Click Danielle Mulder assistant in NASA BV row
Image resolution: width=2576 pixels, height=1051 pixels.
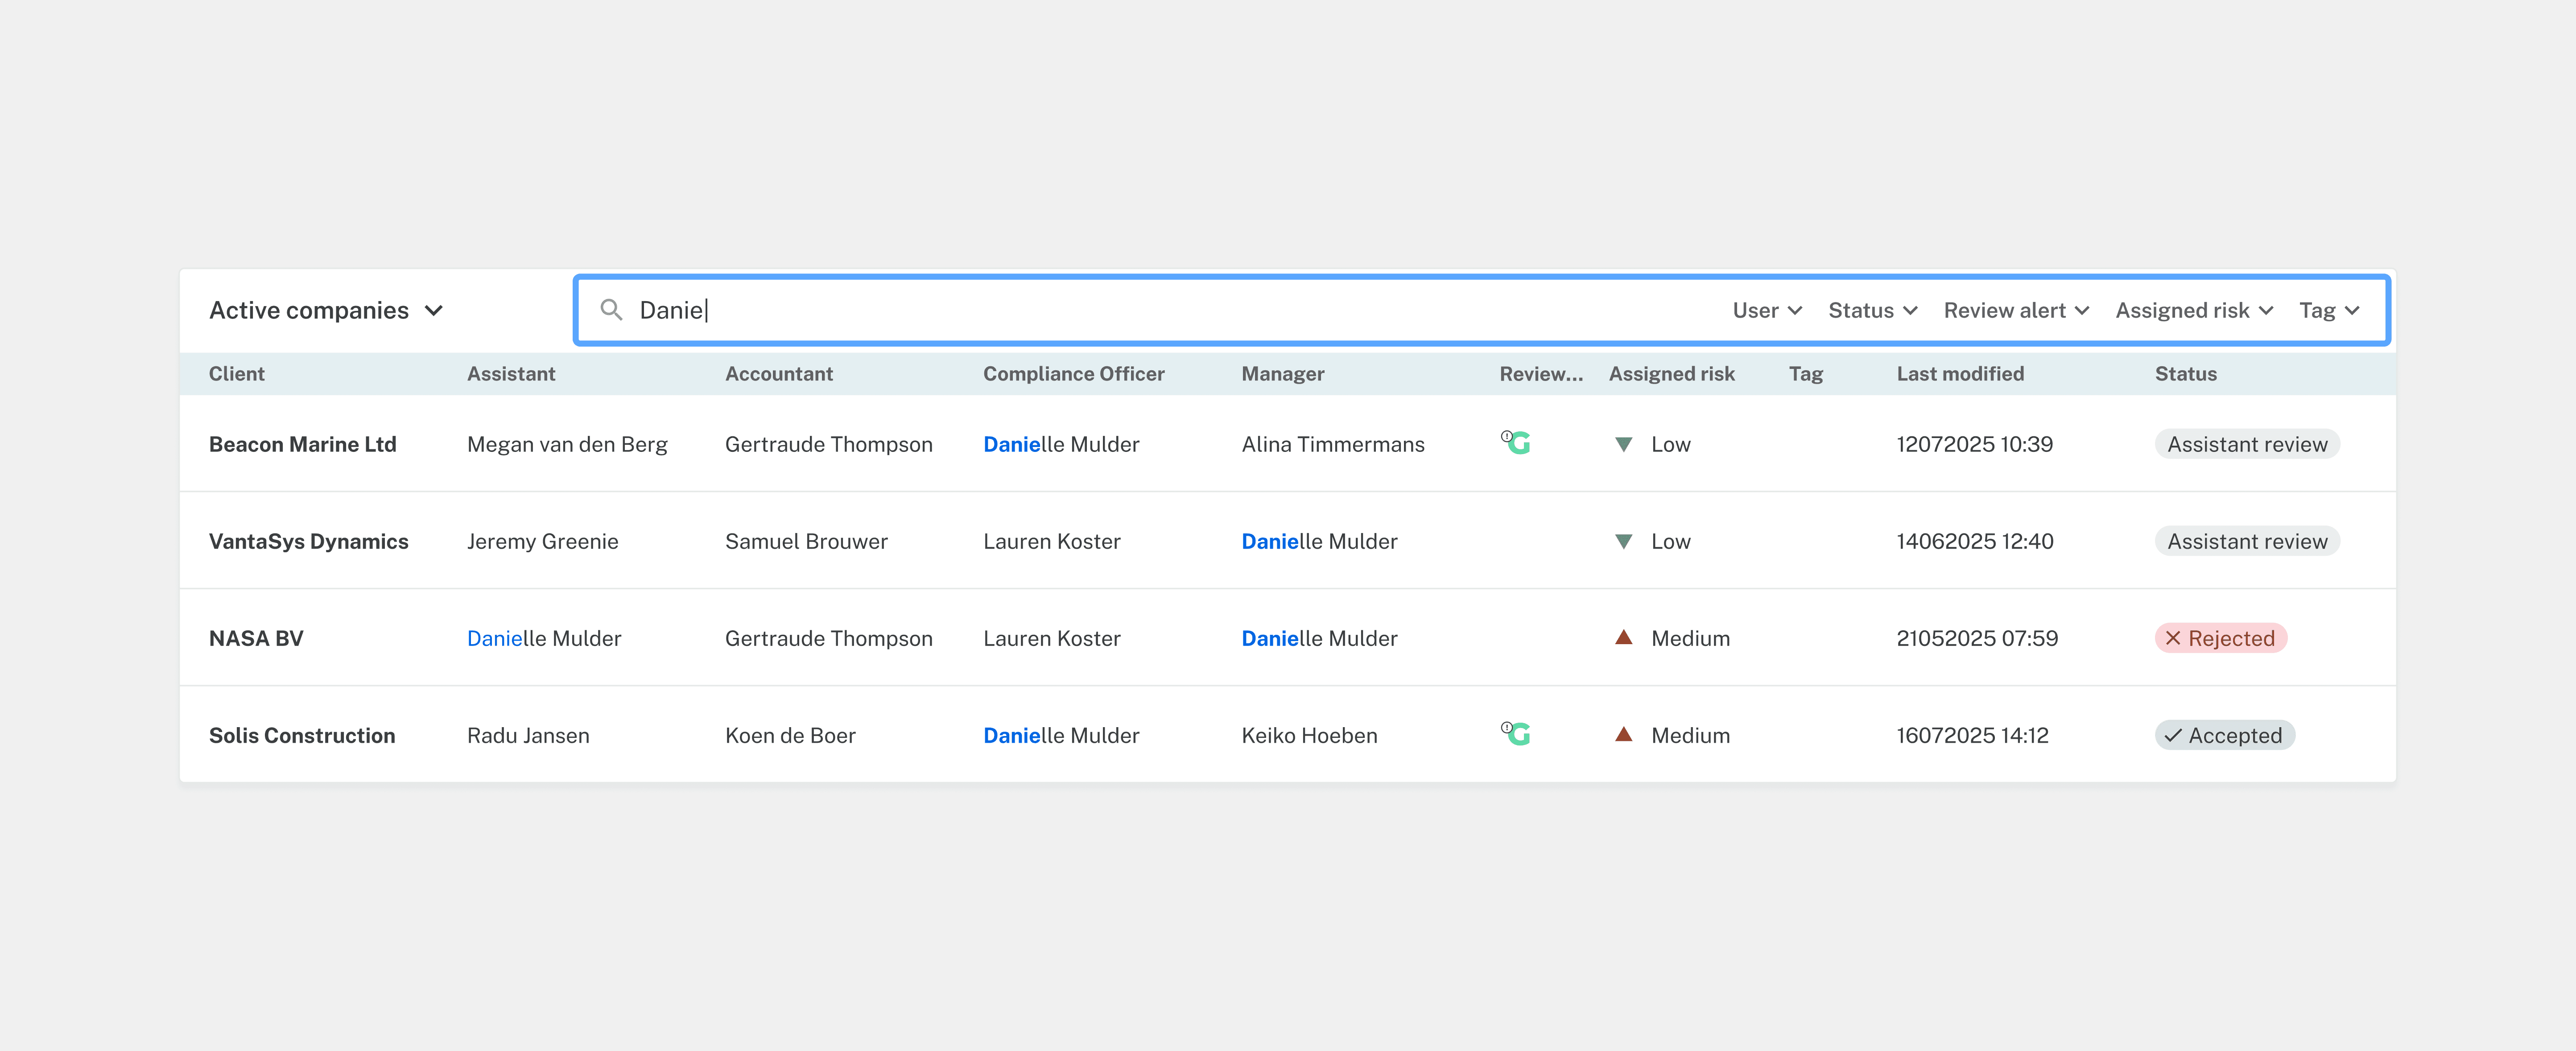[543, 638]
